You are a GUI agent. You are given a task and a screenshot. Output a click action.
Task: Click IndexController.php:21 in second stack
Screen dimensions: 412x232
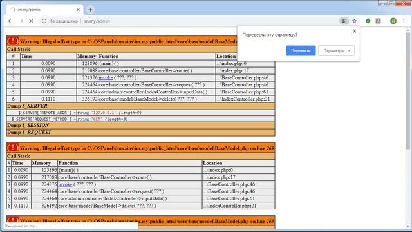[x=230, y=206]
